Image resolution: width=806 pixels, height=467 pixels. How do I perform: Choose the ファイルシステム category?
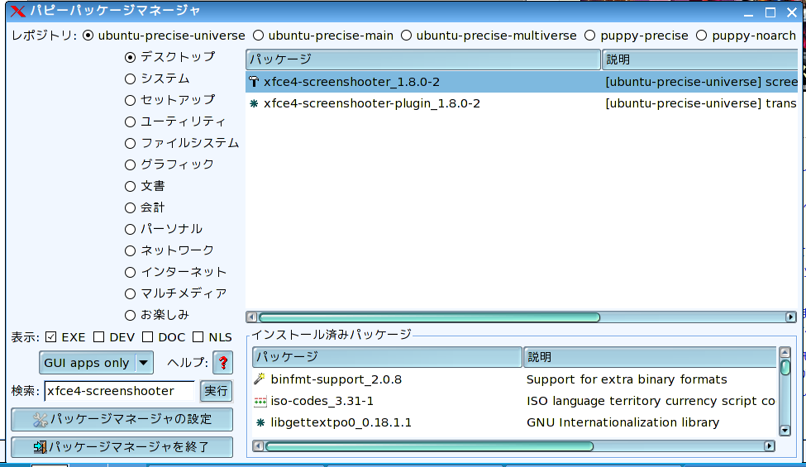[x=130, y=143]
